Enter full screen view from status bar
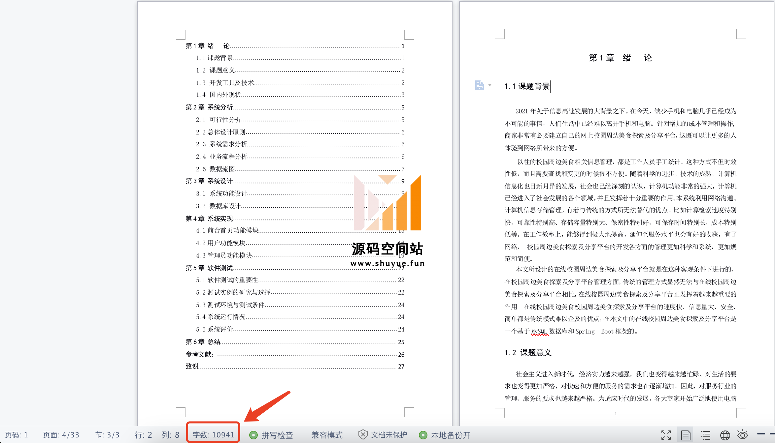Screen dimensions: 775x443 666,435
